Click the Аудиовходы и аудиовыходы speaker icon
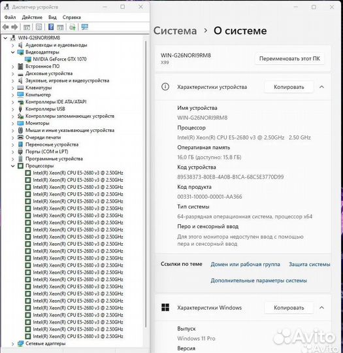Viewport: 343px width, 353px height. click(20, 45)
